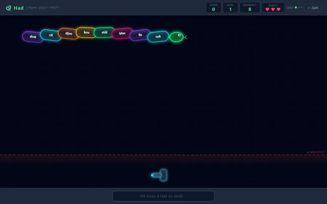Screen dimensions: 327x204
Task: Click the middle heart in Životy
Action: click(273, 9)
